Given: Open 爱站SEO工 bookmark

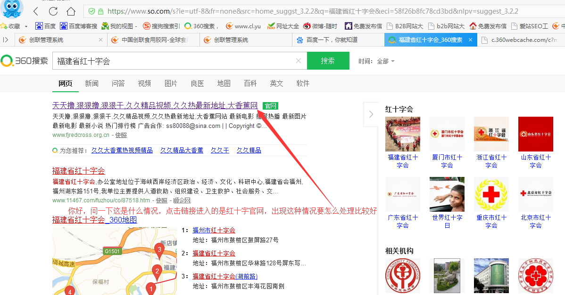Looking at the screenshot, I should coord(529,26).
